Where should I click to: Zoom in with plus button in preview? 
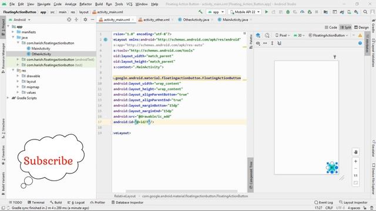355,161
